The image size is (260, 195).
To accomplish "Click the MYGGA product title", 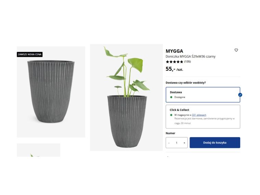I will pos(174,51).
